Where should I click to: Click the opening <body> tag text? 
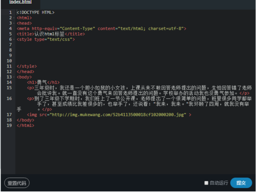point(24,77)
